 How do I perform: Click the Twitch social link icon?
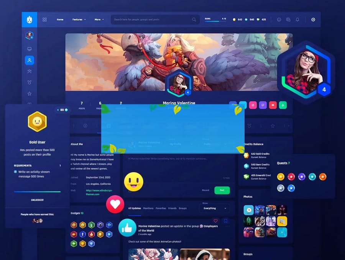263,105
